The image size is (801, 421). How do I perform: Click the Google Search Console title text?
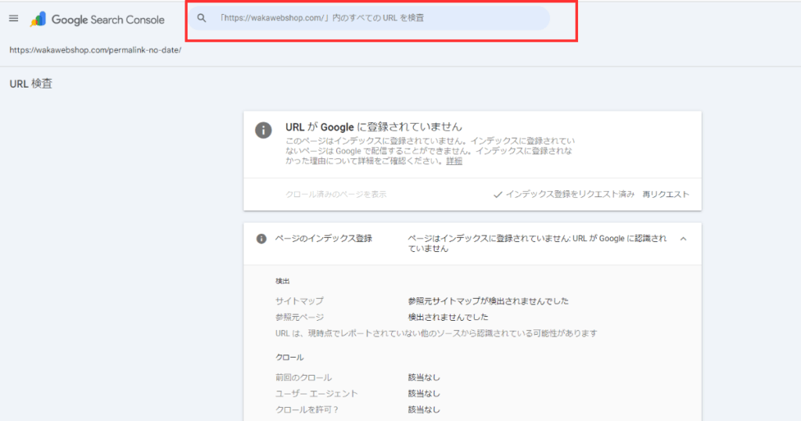coord(108,20)
